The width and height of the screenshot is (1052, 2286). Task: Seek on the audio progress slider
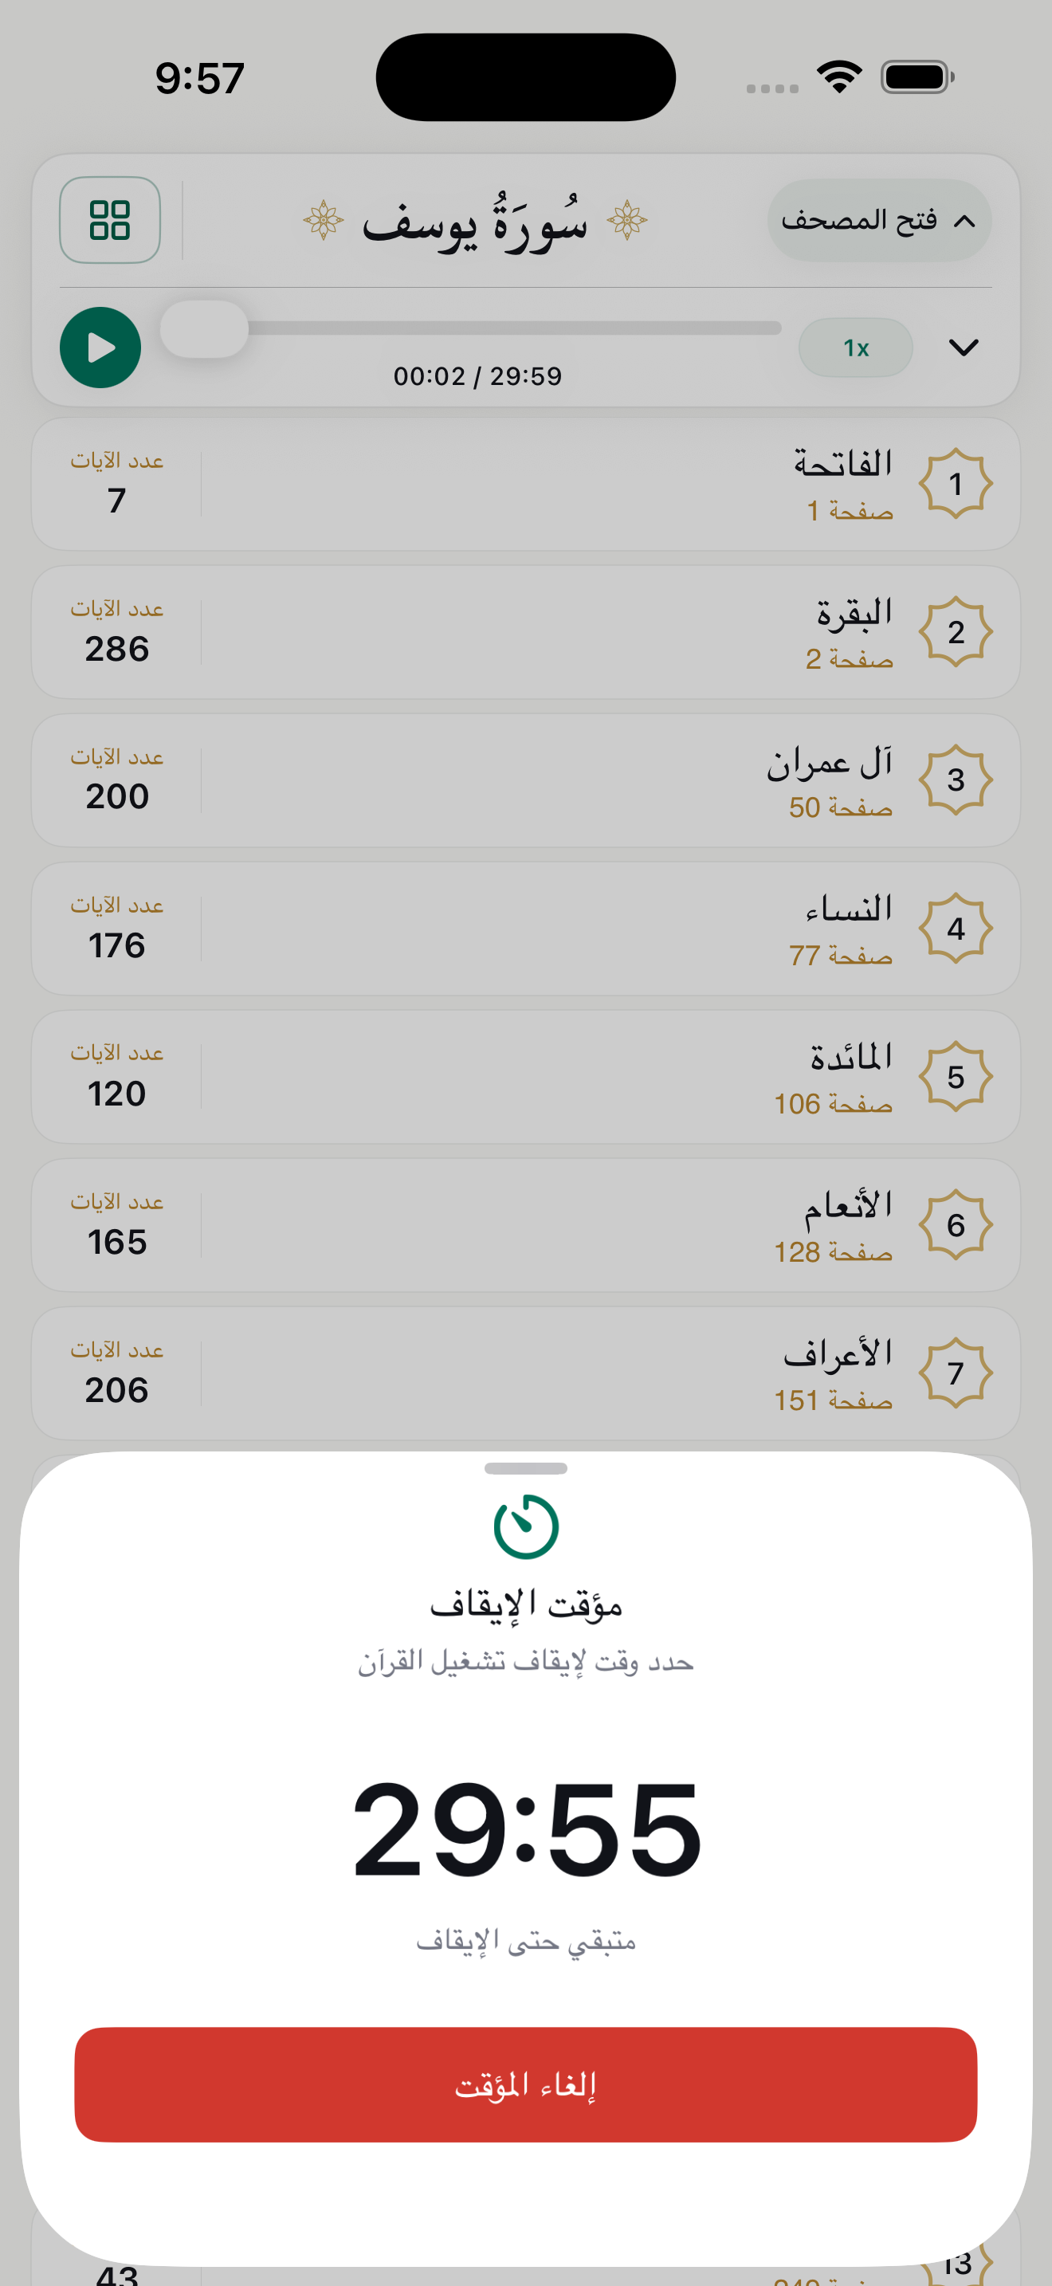pyautogui.click(x=471, y=328)
